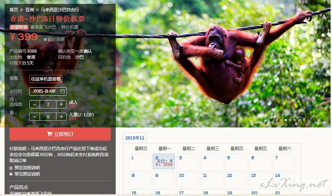This screenshot has height=196, width=332.
Task: Open the calendar icon in the date field
Action: click(x=62, y=91)
